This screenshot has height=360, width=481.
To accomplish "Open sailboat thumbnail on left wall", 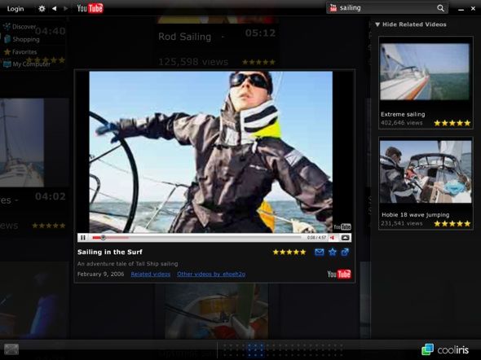I will (x=21, y=143).
